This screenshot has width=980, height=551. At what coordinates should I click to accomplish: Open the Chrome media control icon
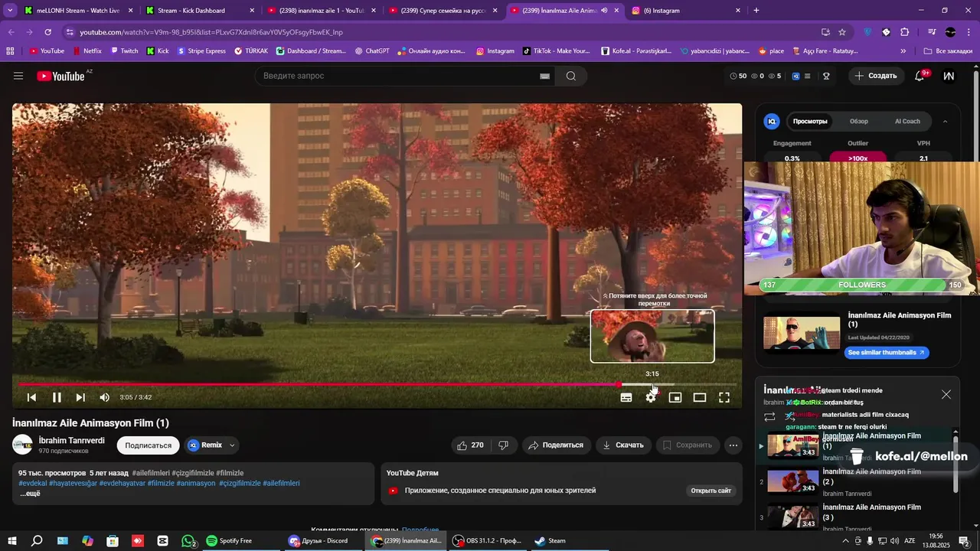(932, 32)
